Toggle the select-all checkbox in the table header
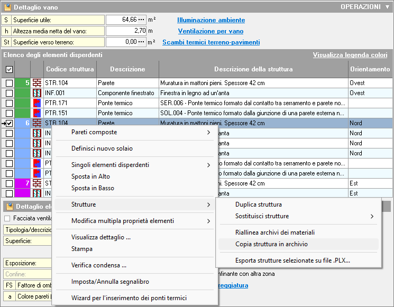 9,69
